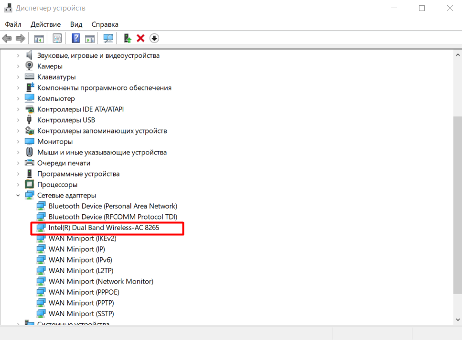Image resolution: width=462 pixels, height=340 pixels.
Task: Click the network icon beside Сетевые адаптеры
Action: [30, 195]
